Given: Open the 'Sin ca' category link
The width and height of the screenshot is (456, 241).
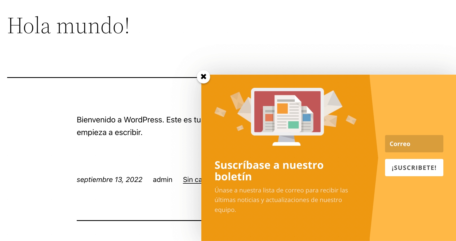Looking at the screenshot, I should (192, 180).
